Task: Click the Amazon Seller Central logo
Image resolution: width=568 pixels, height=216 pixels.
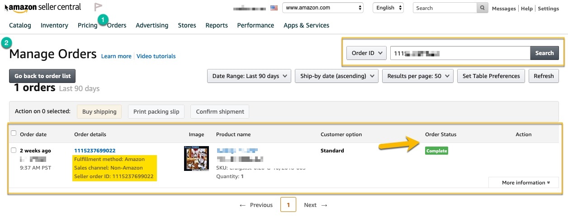Action: tap(43, 7)
